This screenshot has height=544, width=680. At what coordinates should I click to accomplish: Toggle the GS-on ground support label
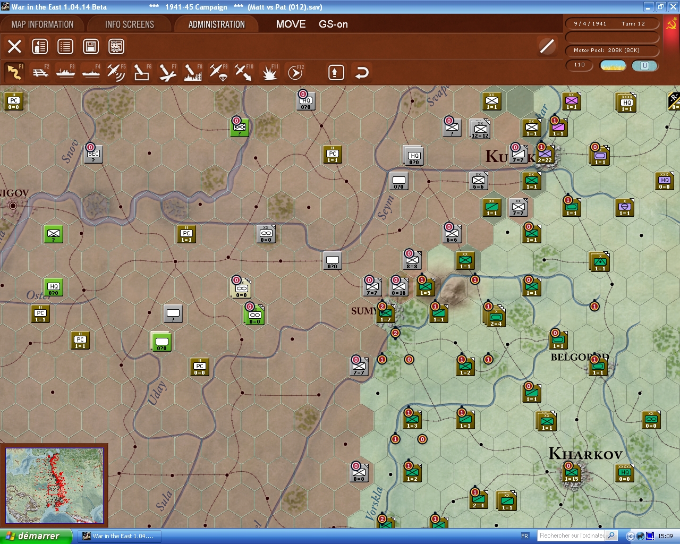click(333, 24)
